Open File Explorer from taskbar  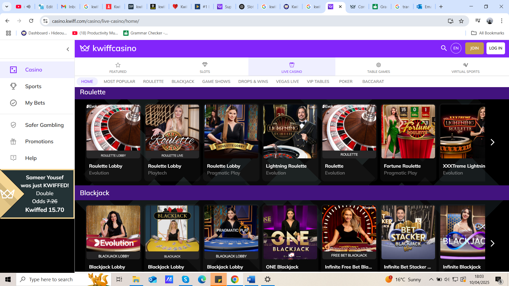tap(136, 279)
